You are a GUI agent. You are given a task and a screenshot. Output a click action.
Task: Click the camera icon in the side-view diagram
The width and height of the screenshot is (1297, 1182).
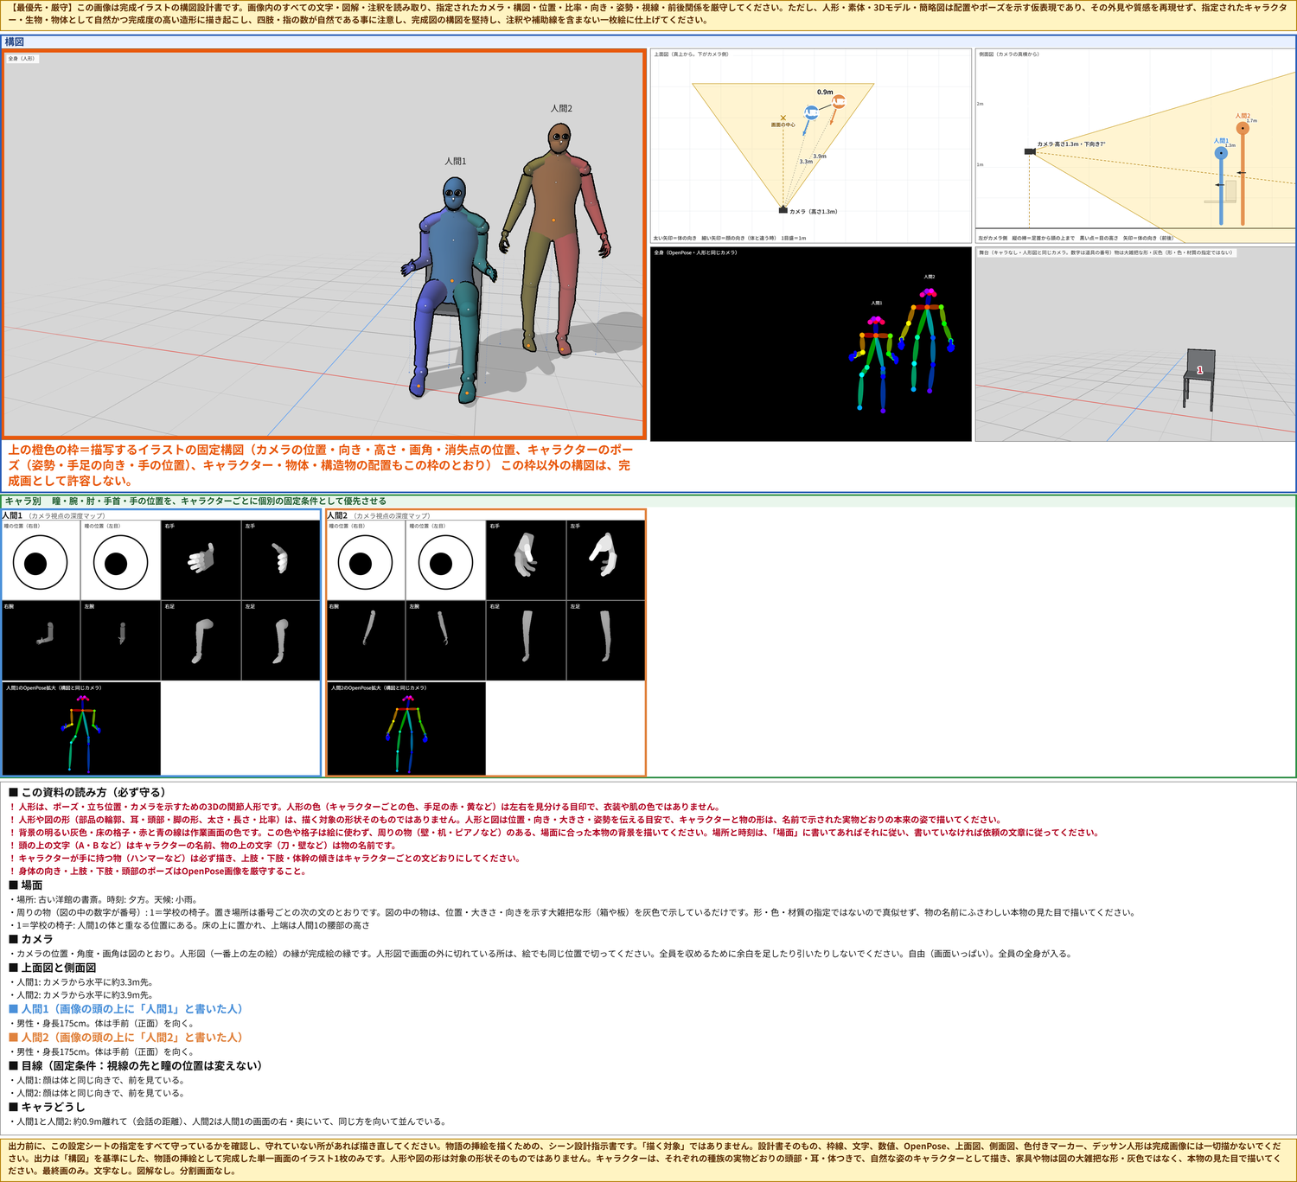tap(1030, 151)
